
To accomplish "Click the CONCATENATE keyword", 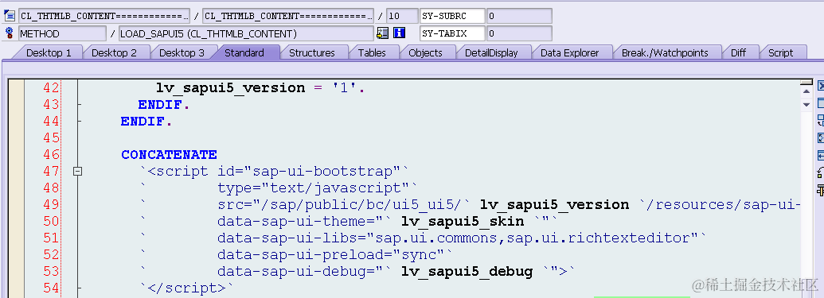I will [169, 155].
